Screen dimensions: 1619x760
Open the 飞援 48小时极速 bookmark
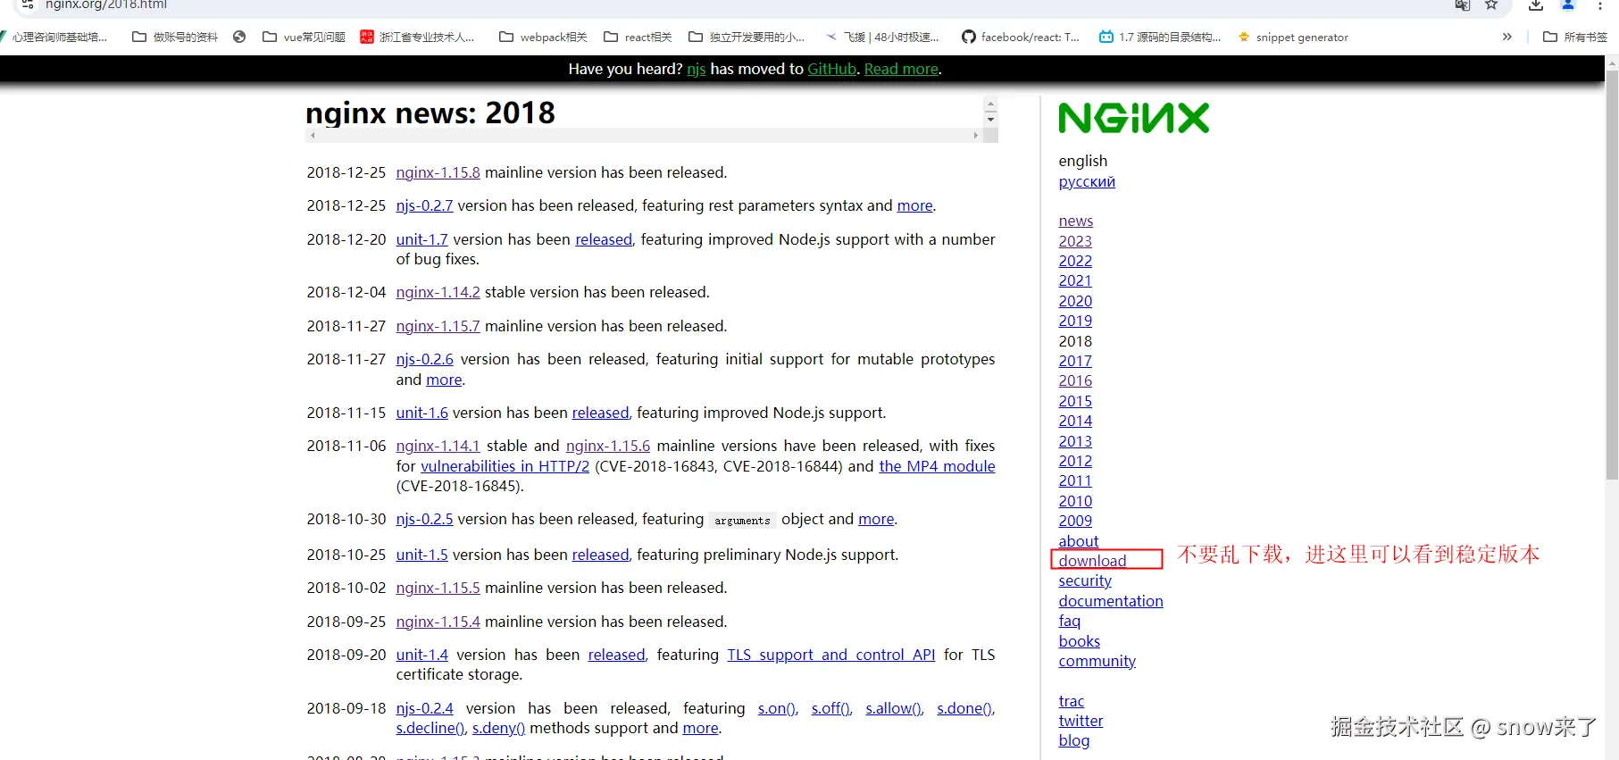point(881,37)
